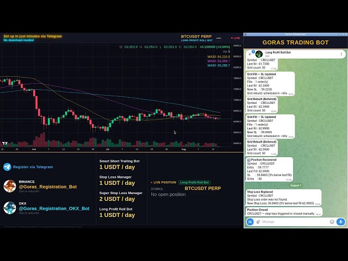Screen dimensions: 348x261
Task: Click the GORAS TRADING BOT heading
Action: (x=295, y=42)
